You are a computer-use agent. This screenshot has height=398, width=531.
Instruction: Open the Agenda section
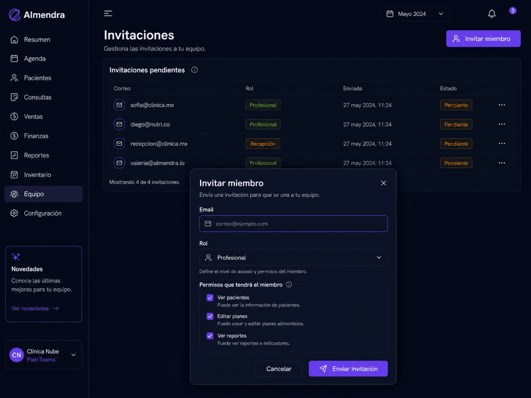(44, 59)
